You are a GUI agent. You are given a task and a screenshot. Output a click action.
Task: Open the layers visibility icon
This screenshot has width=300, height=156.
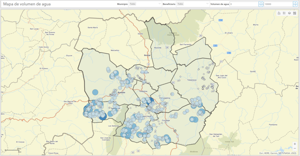289,13
